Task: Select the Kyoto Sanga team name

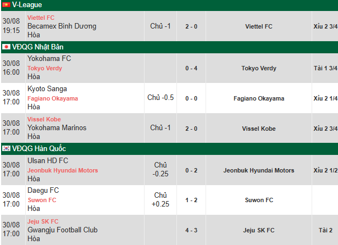Action: (47, 89)
